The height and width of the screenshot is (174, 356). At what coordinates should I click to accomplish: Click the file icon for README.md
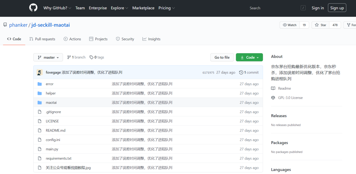(40, 130)
